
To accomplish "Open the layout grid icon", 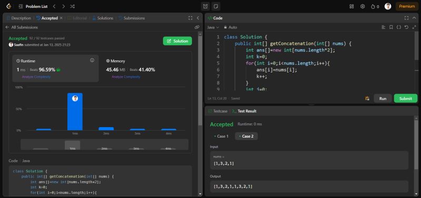I will [x=352, y=6].
